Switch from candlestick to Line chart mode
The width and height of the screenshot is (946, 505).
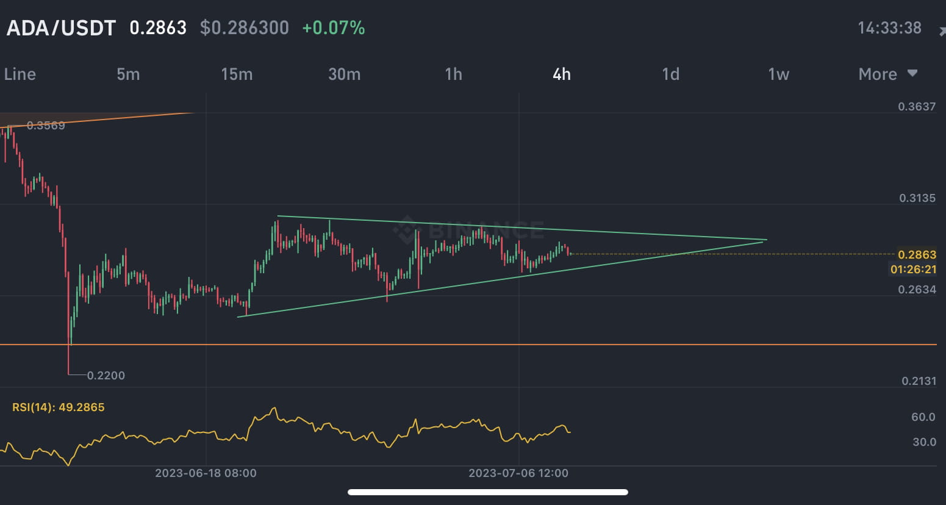click(x=20, y=74)
